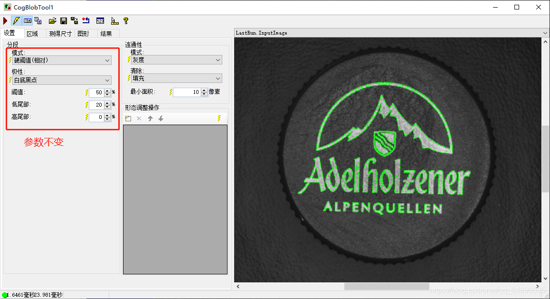Click inside the morphology operations list
This screenshot has height=299, width=550.
(x=175, y=199)
